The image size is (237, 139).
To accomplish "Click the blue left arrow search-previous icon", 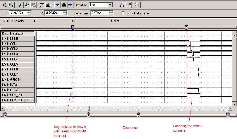I will click(57, 5).
